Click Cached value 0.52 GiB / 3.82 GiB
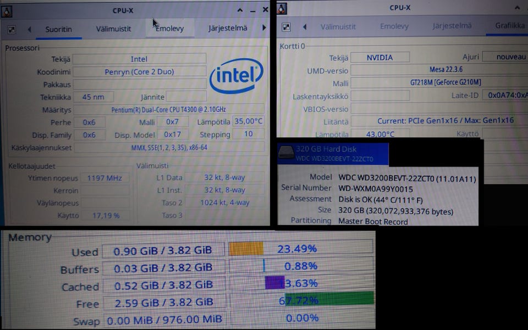 (x=164, y=285)
